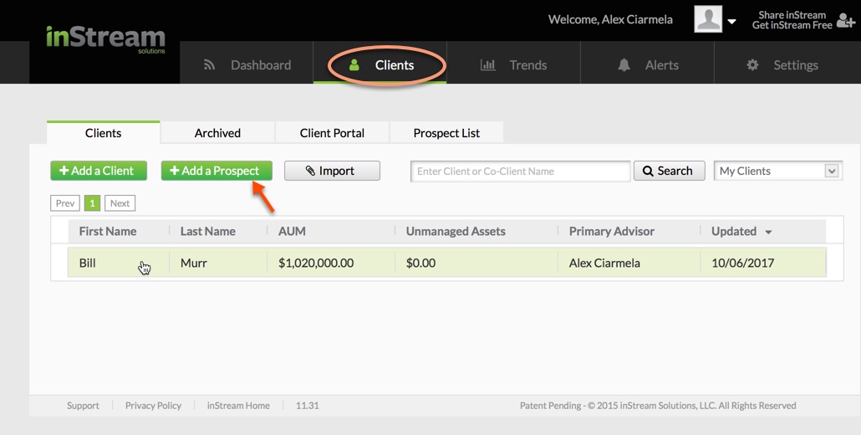Click the $1,020,000.00 AUM cell
The image size is (861, 435).
click(x=316, y=263)
